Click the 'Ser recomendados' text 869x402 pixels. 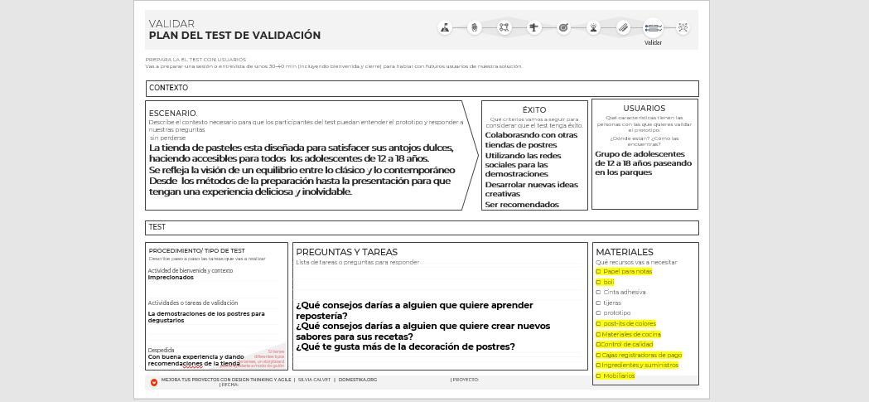point(522,205)
